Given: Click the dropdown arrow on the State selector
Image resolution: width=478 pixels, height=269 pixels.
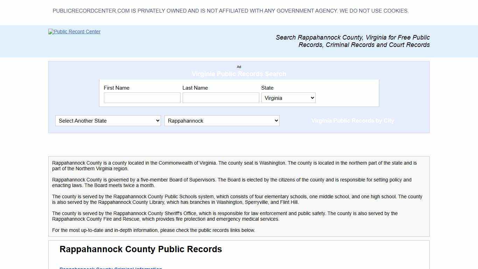Looking at the screenshot, I should (312, 98).
